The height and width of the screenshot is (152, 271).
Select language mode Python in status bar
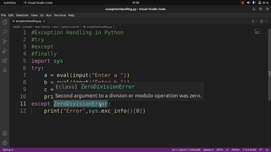[x=235, y=150]
